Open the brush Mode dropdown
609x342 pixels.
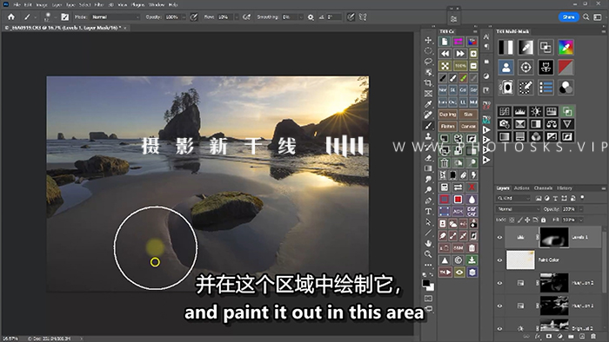(115, 17)
